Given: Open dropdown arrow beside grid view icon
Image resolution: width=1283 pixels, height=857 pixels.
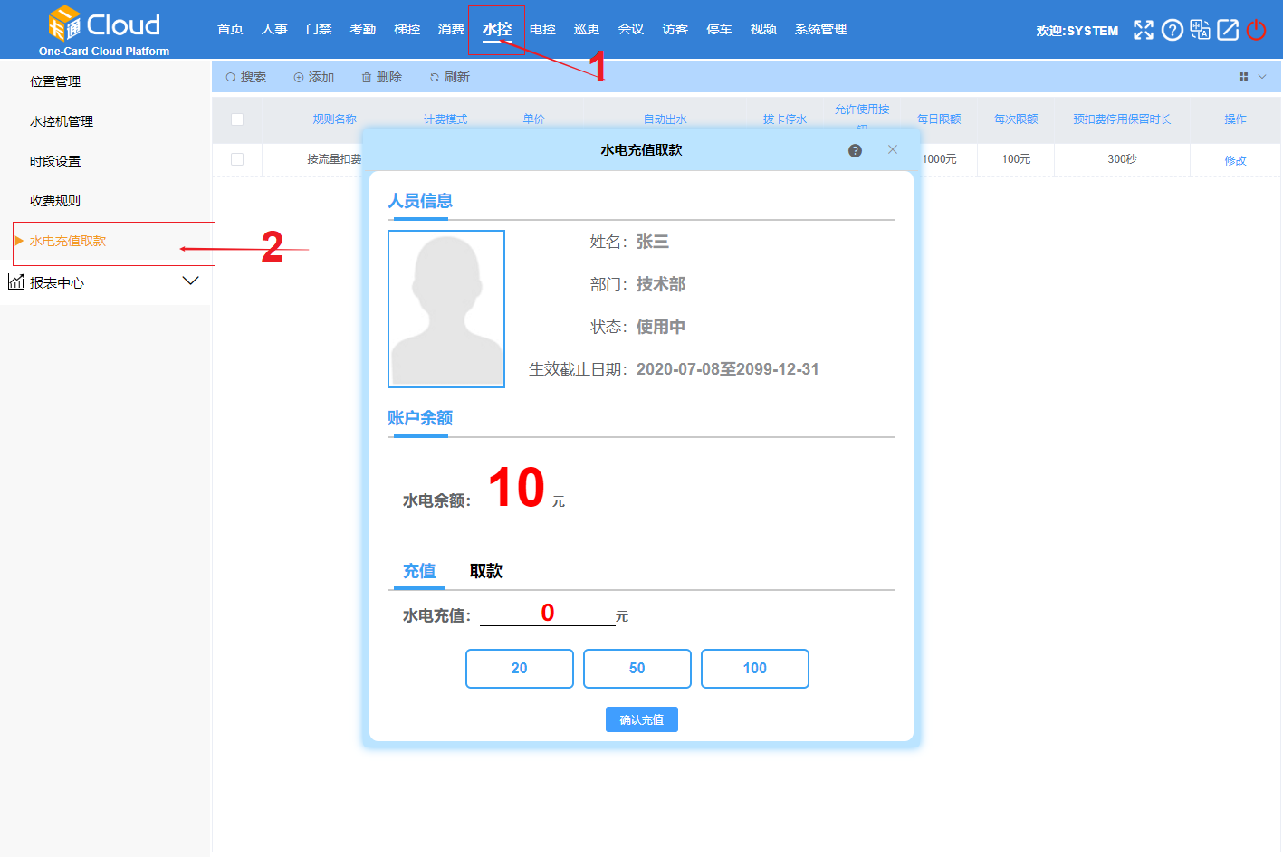Looking at the screenshot, I should pos(1262,77).
